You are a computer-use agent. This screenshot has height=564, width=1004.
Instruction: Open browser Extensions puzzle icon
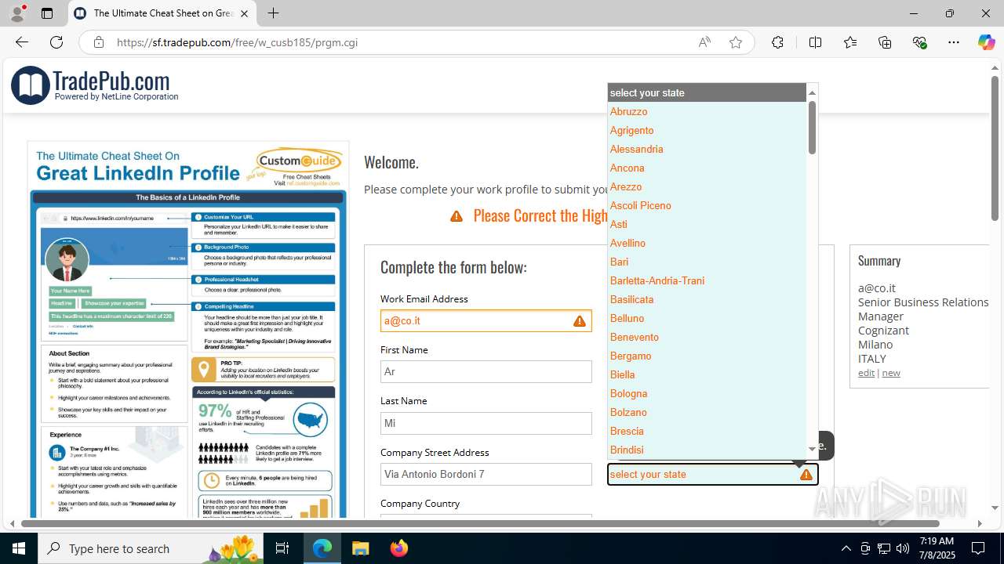click(x=777, y=42)
